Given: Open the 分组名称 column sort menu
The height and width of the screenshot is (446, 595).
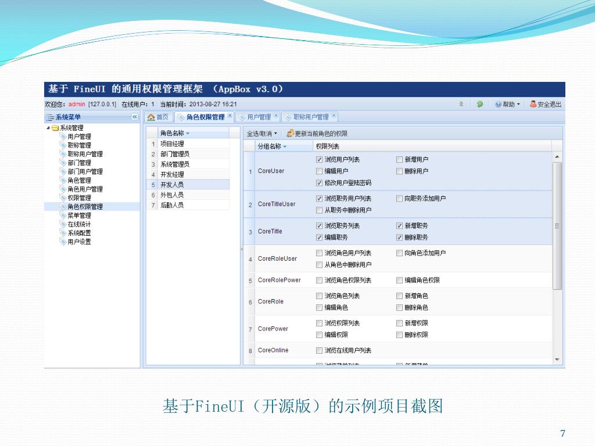Looking at the screenshot, I should (285, 146).
